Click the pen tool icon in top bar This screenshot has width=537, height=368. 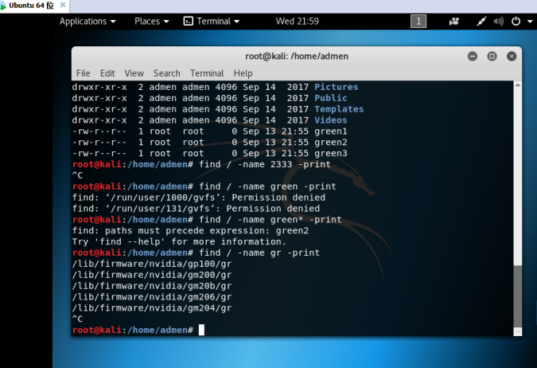(481, 22)
